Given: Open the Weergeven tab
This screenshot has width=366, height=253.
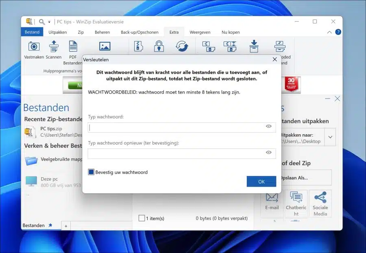Looking at the screenshot, I should click(200, 32).
